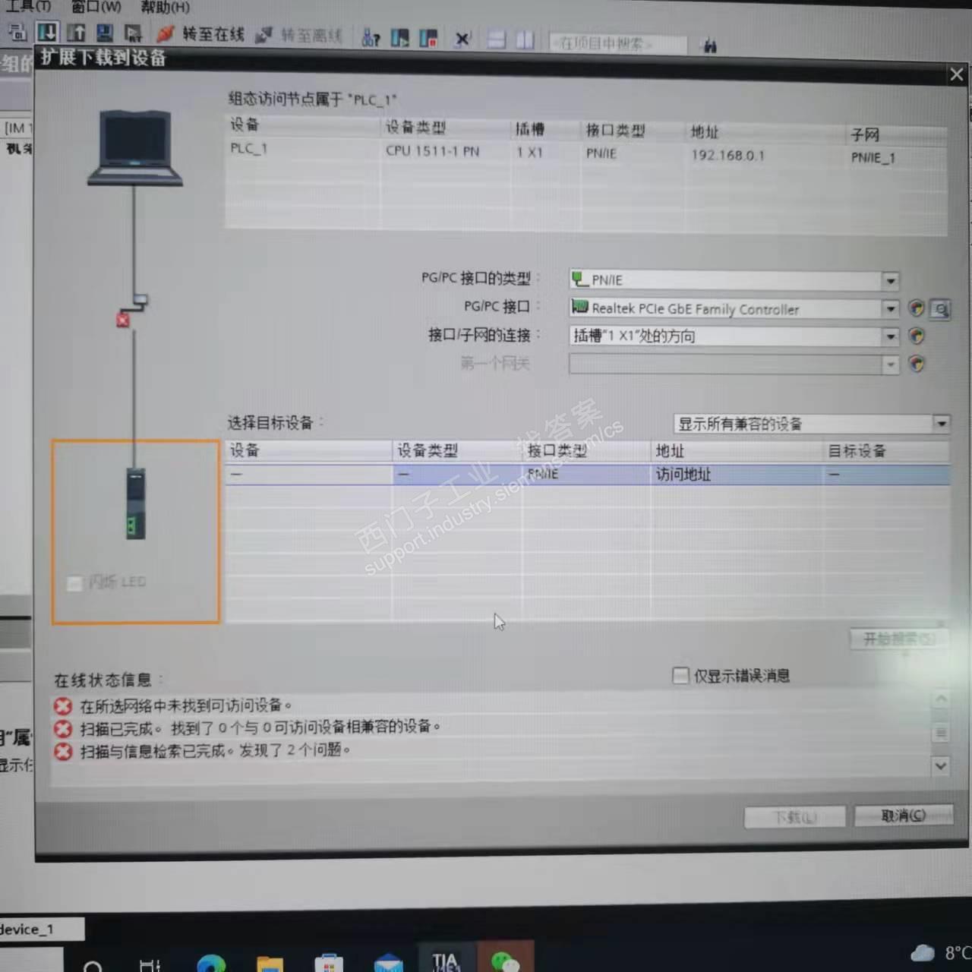Click the 1 X1 slot cell

[x=529, y=153]
